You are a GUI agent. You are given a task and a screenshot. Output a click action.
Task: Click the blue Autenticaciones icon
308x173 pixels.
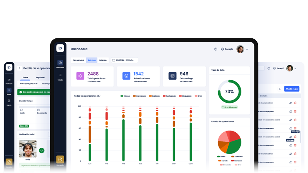pos(126,76)
